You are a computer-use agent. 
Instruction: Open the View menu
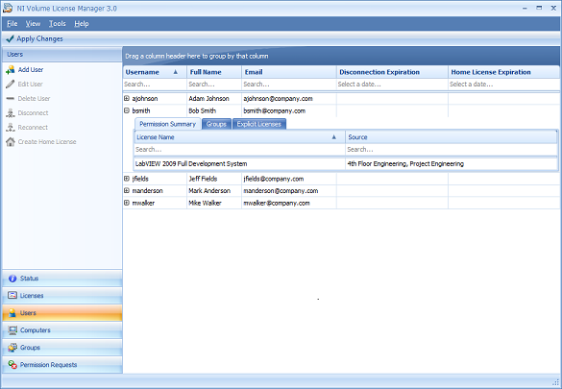(33, 24)
